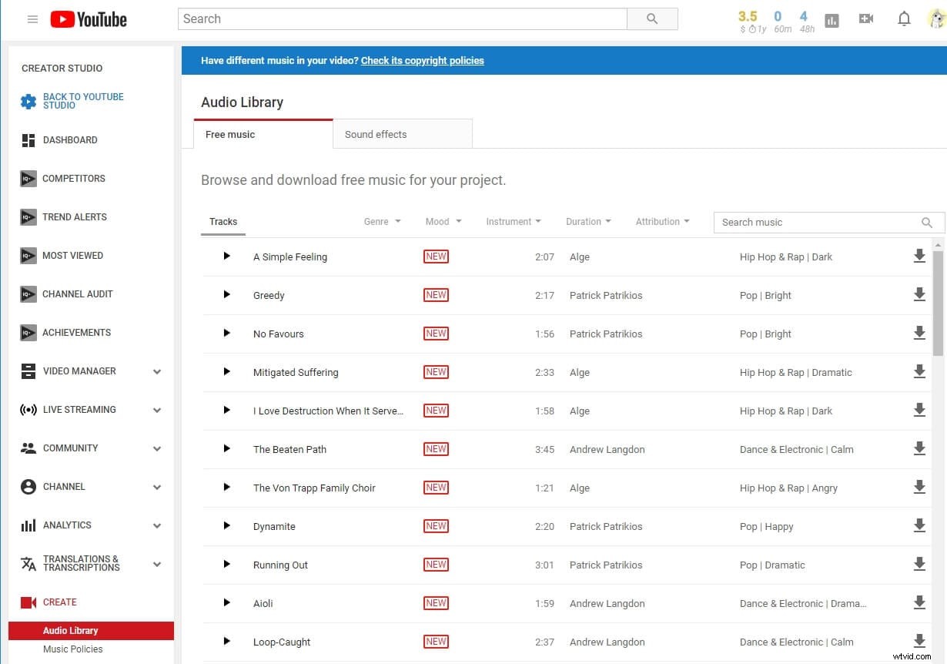The height and width of the screenshot is (664, 947).
Task: Download the track Dynamite
Action: click(919, 526)
